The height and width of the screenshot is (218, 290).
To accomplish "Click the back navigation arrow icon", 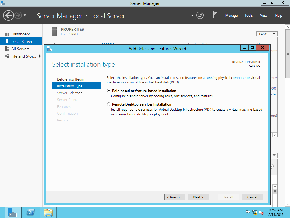I will click(8, 15).
